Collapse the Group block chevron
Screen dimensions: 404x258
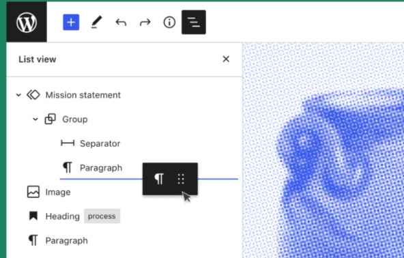pyautogui.click(x=35, y=119)
